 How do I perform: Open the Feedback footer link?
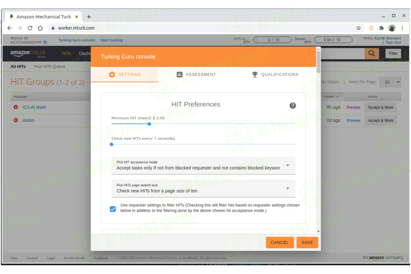(101, 258)
